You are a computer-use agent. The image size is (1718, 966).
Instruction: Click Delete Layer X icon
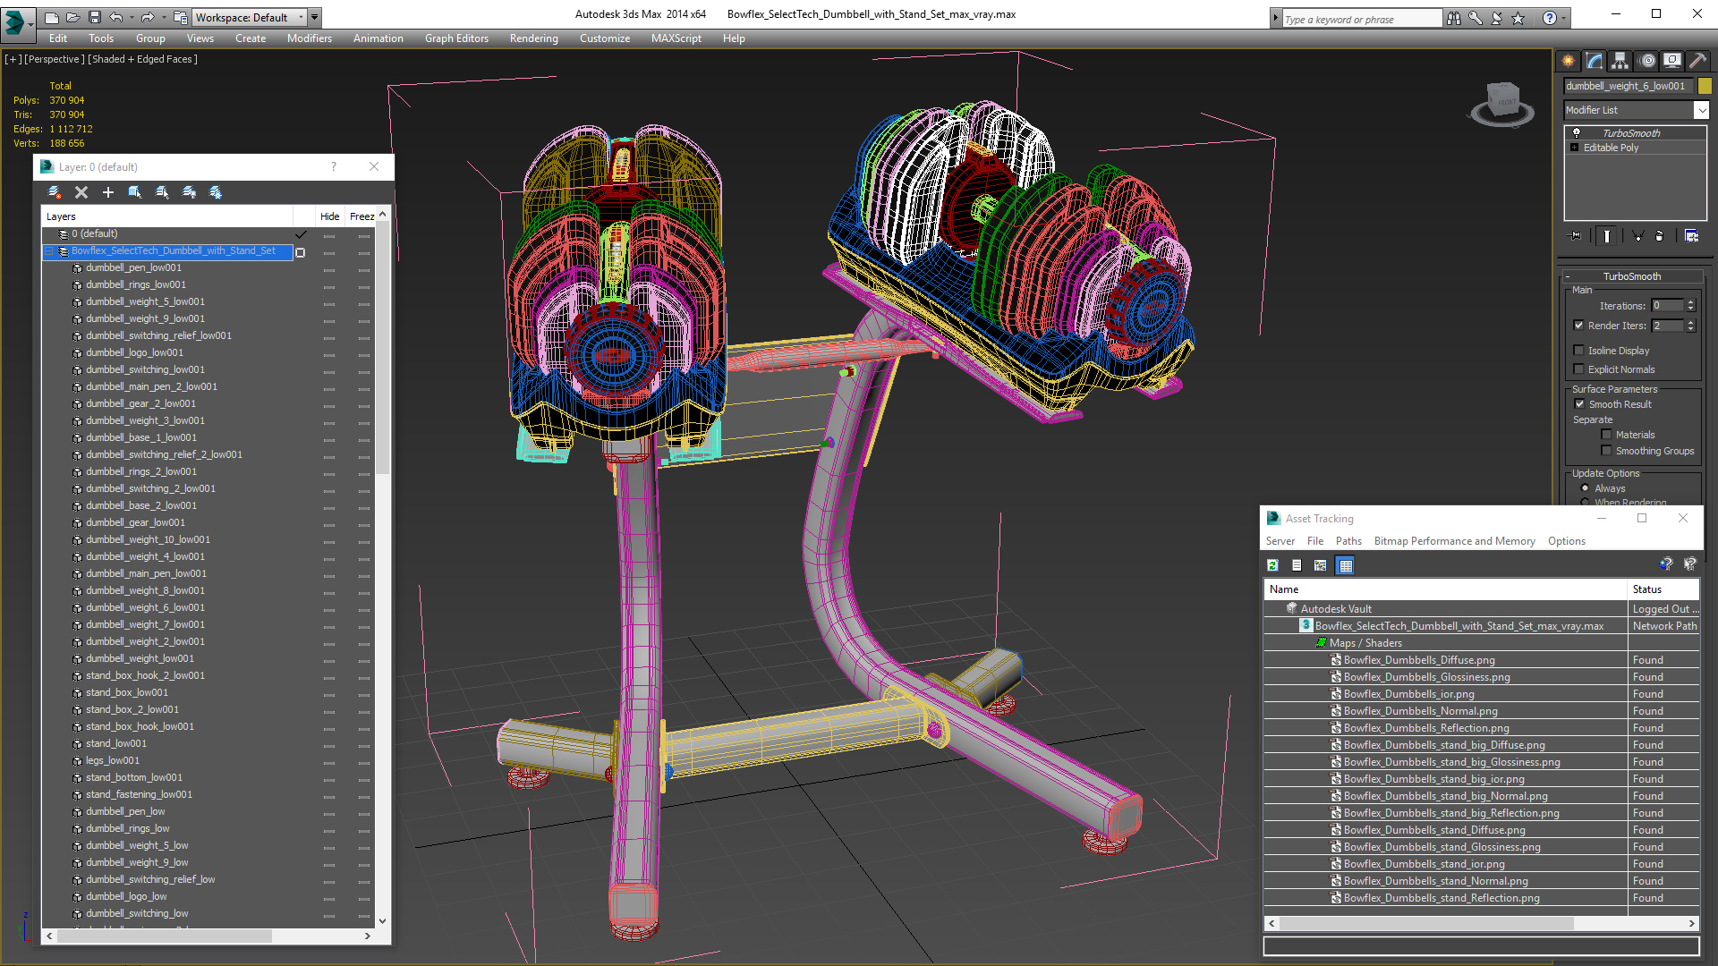coord(81,192)
